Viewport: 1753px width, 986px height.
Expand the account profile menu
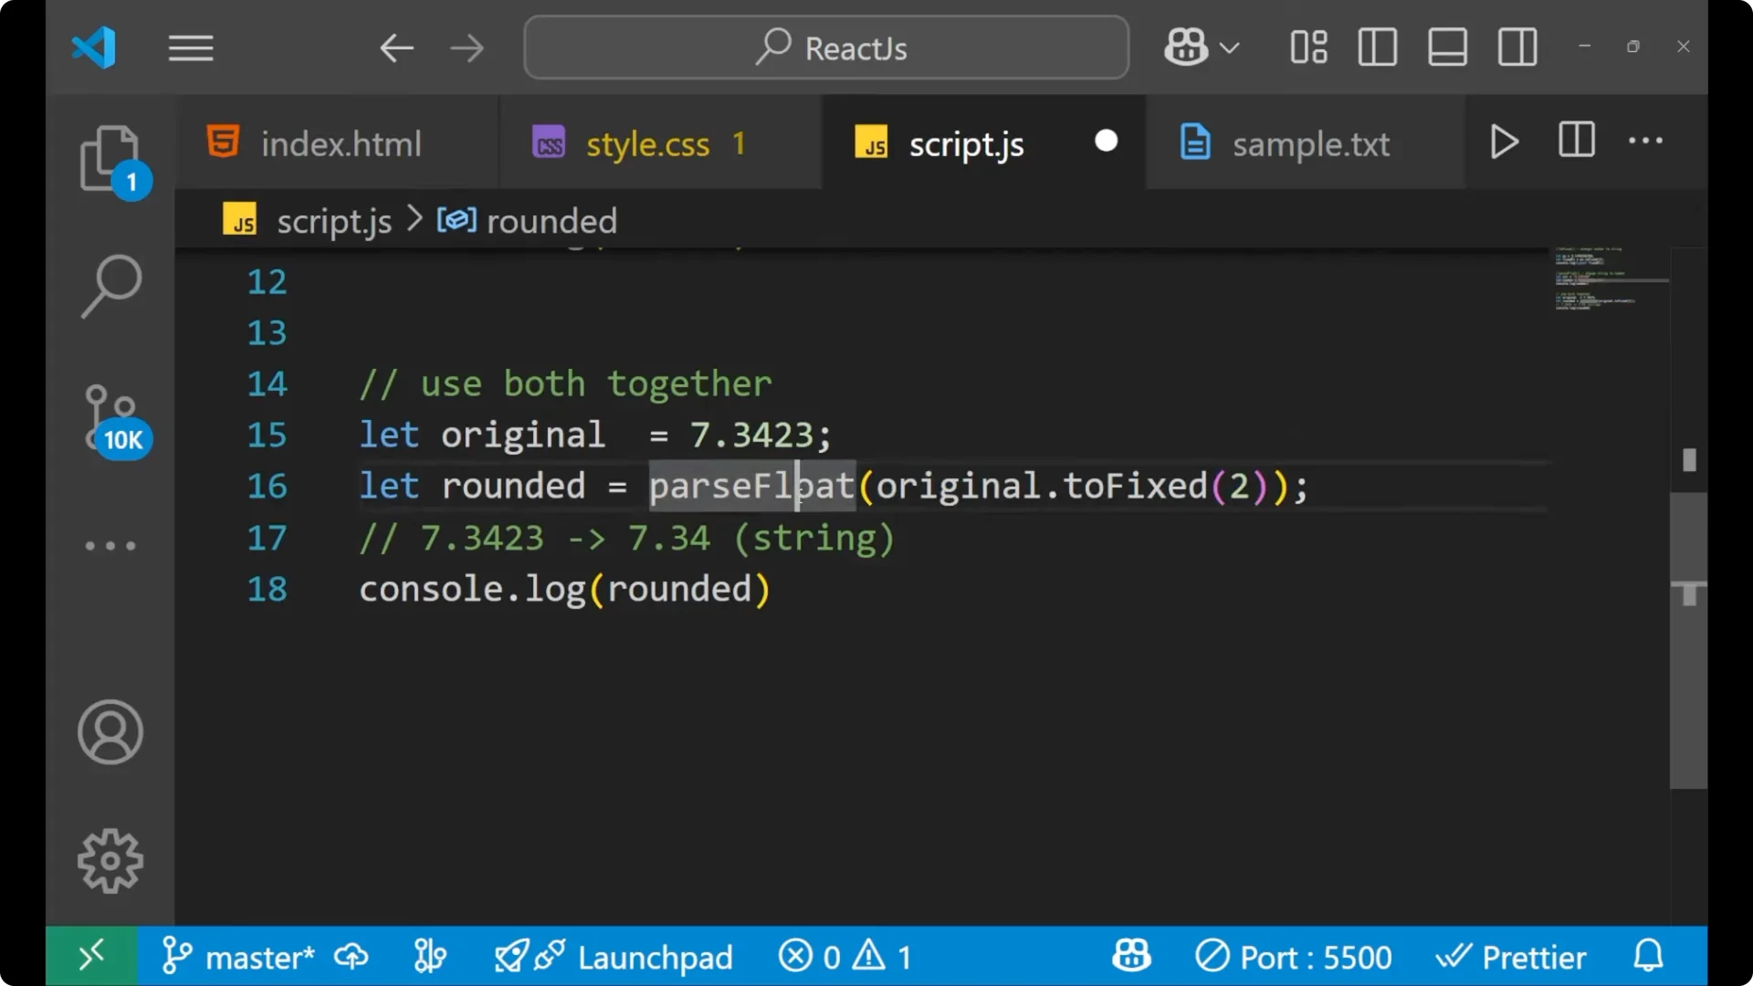click(x=110, y=732)
